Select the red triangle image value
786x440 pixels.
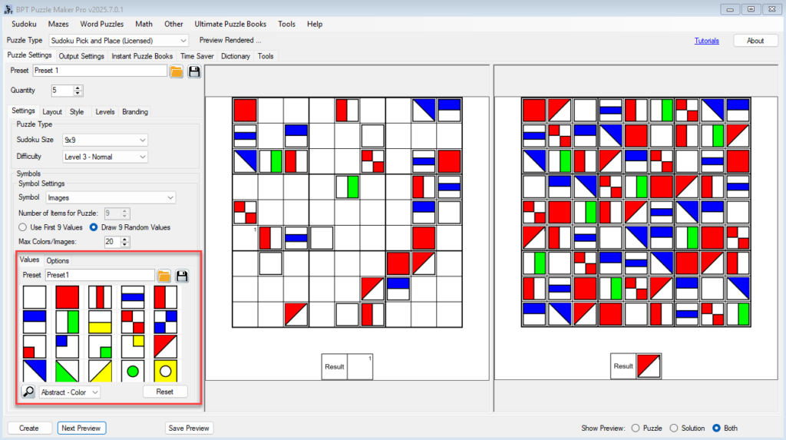click(x=166, y=346)
